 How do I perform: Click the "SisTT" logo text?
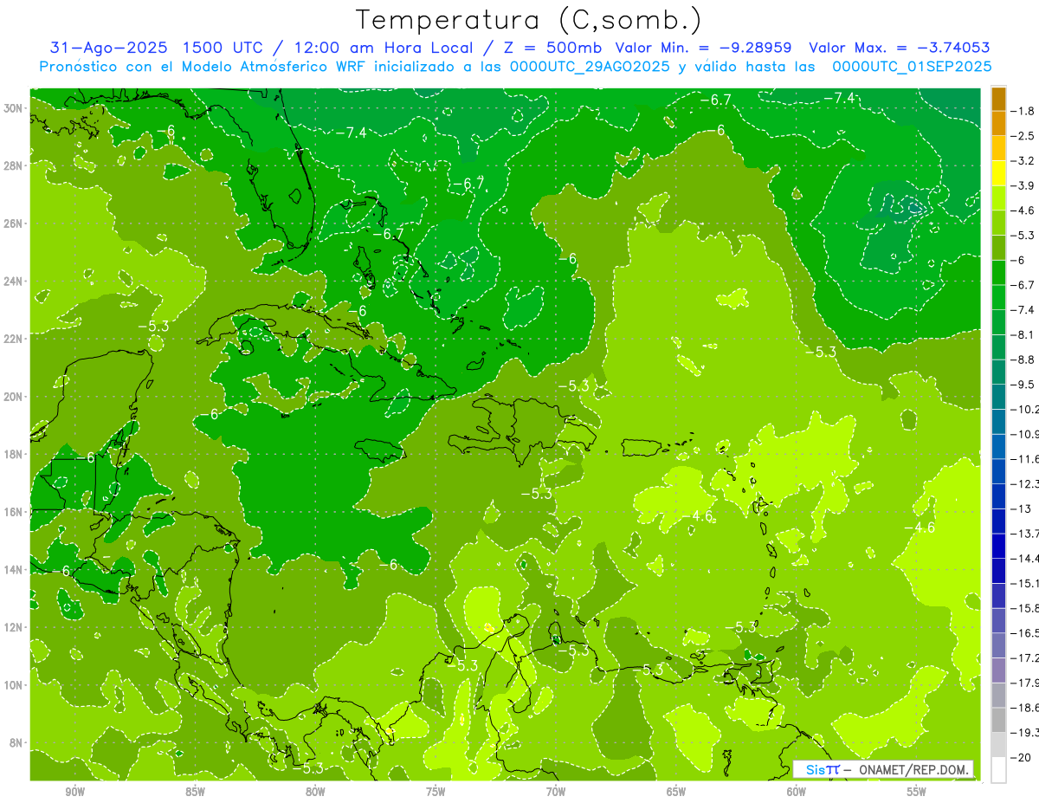click(x=823, y=769)
